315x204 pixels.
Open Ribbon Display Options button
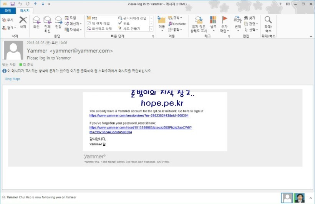(x=288, y=4)
